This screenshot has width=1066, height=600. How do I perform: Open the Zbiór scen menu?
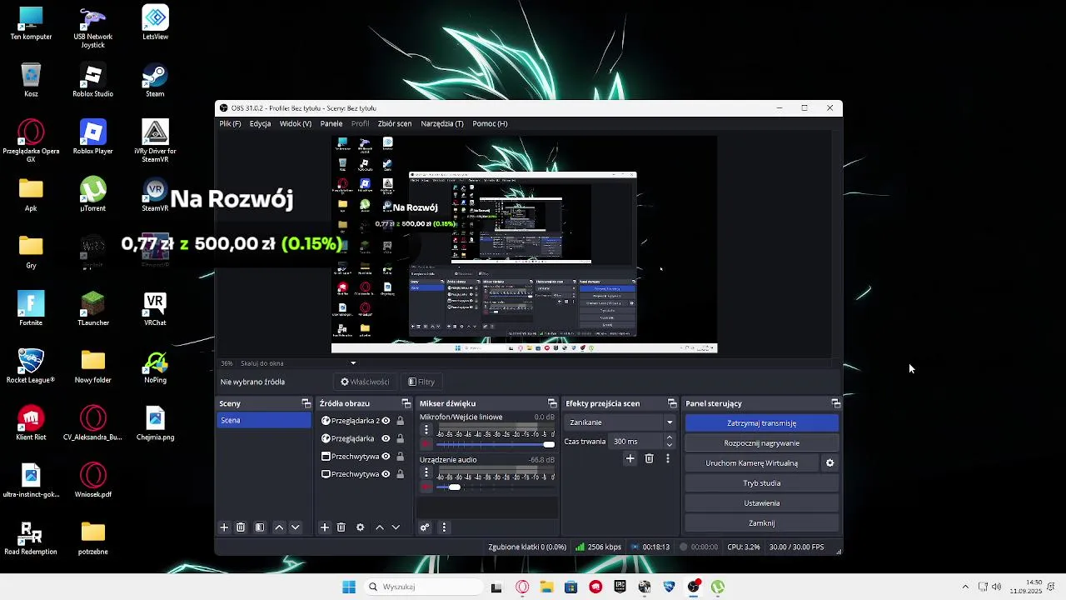point(395,123)
